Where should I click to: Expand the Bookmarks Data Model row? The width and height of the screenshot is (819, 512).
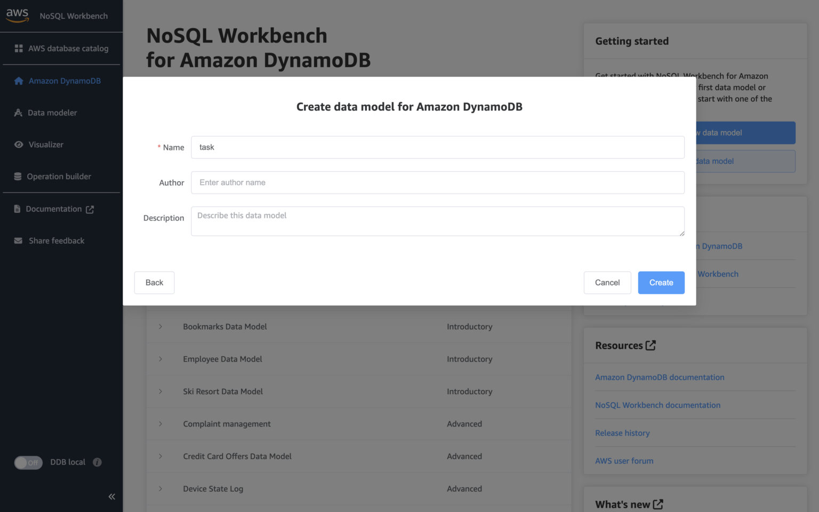tap(161, 326)
